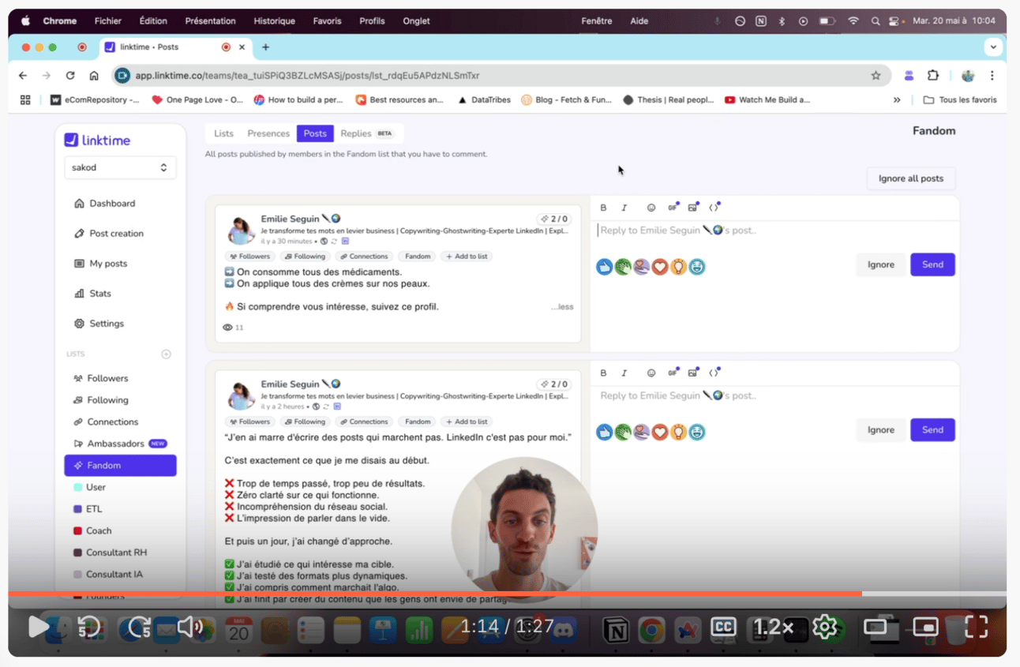
Task: React with red heart Love on second post
Action: (660, 432)
